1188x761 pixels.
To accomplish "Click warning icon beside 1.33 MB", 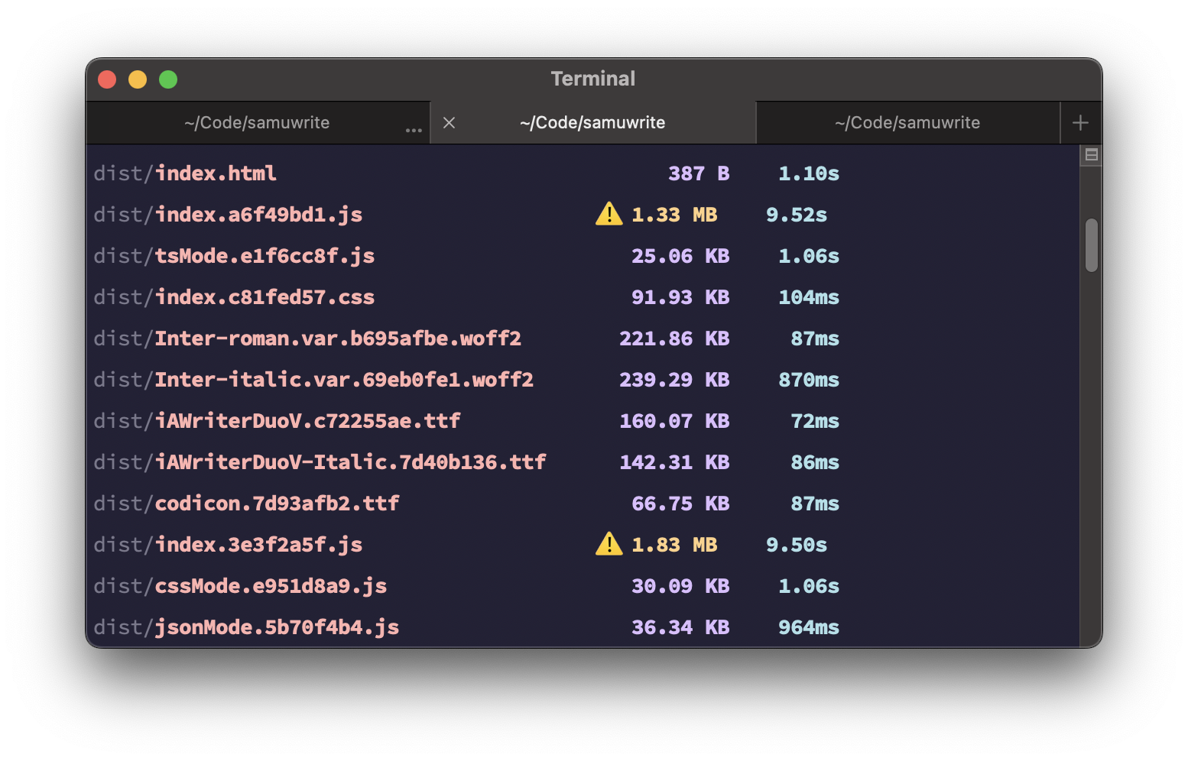I will 609,214.
